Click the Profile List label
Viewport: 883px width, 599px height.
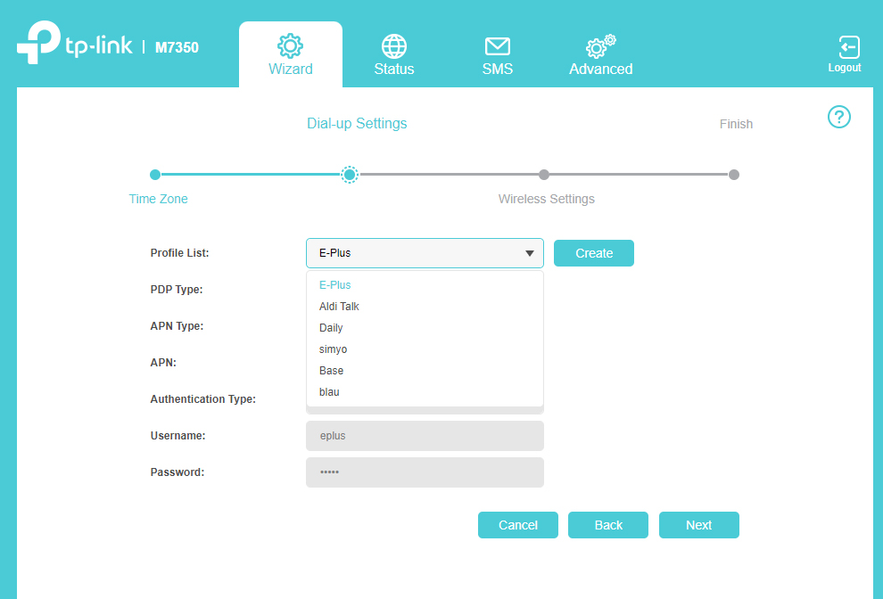179,253
